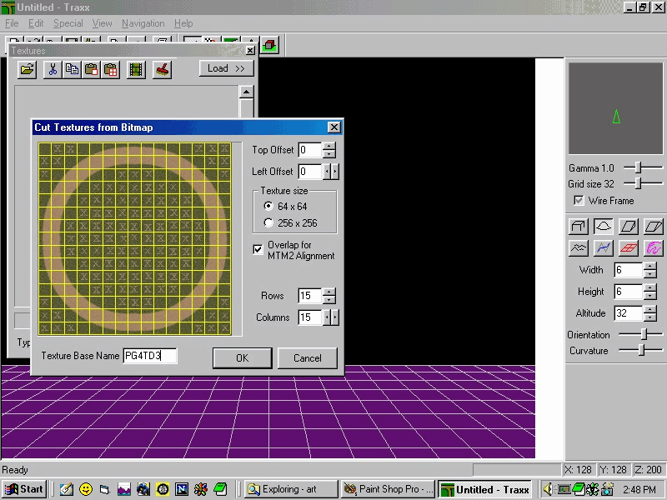The width and height of the screenshot is (667, 500).
Task: Click the Gamma slider handle
Action: click(x=636, y=167)
